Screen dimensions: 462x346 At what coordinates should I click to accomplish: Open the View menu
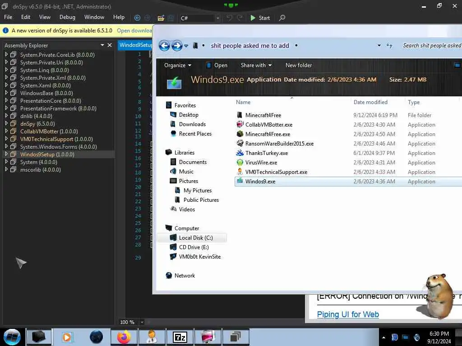click(x=45, y=17)
